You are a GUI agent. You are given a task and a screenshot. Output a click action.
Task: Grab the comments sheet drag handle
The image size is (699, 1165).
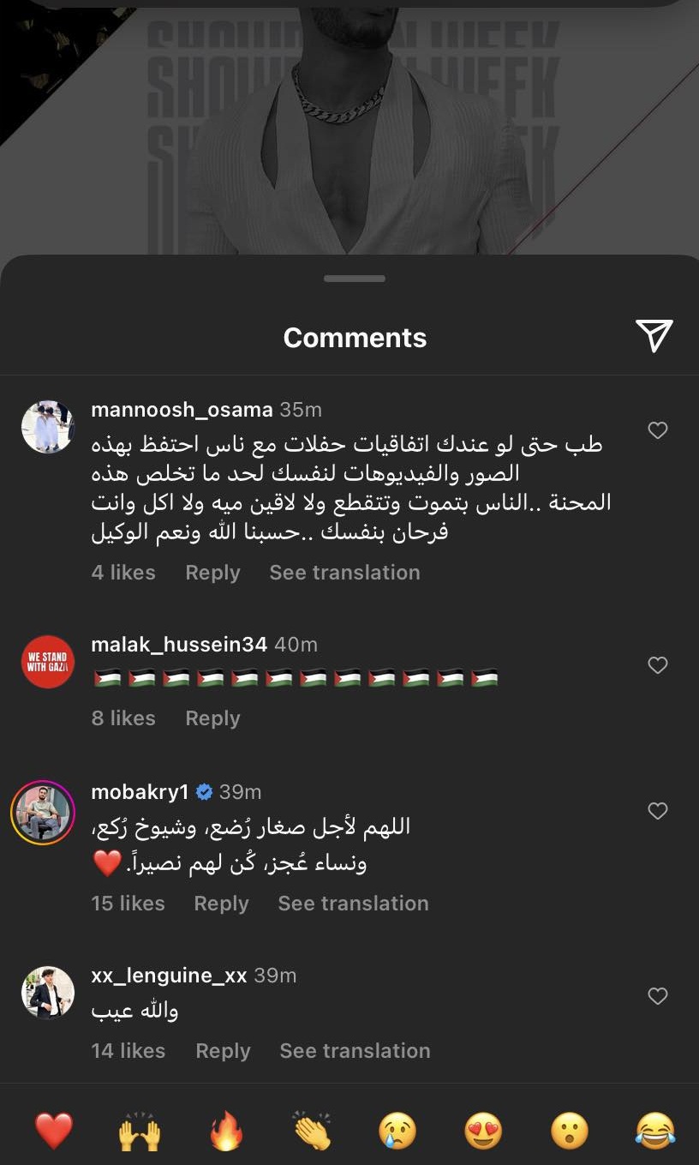point(355,279)
